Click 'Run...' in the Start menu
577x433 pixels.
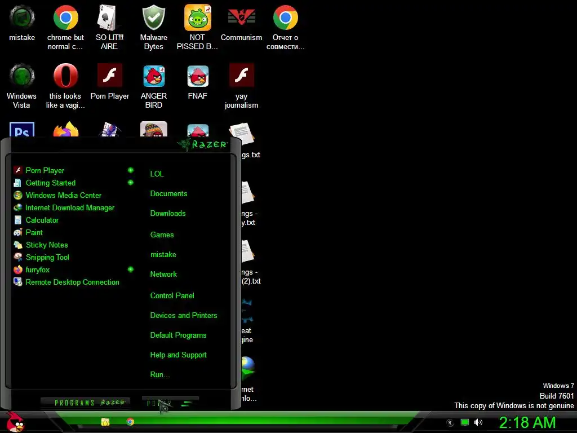pos(159,375)
